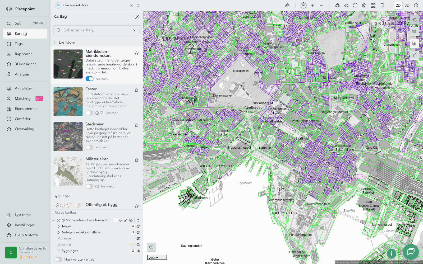Open the measure distance tool on the map
The width and height of the screenshot is (423, 264).
pos(414,31)
